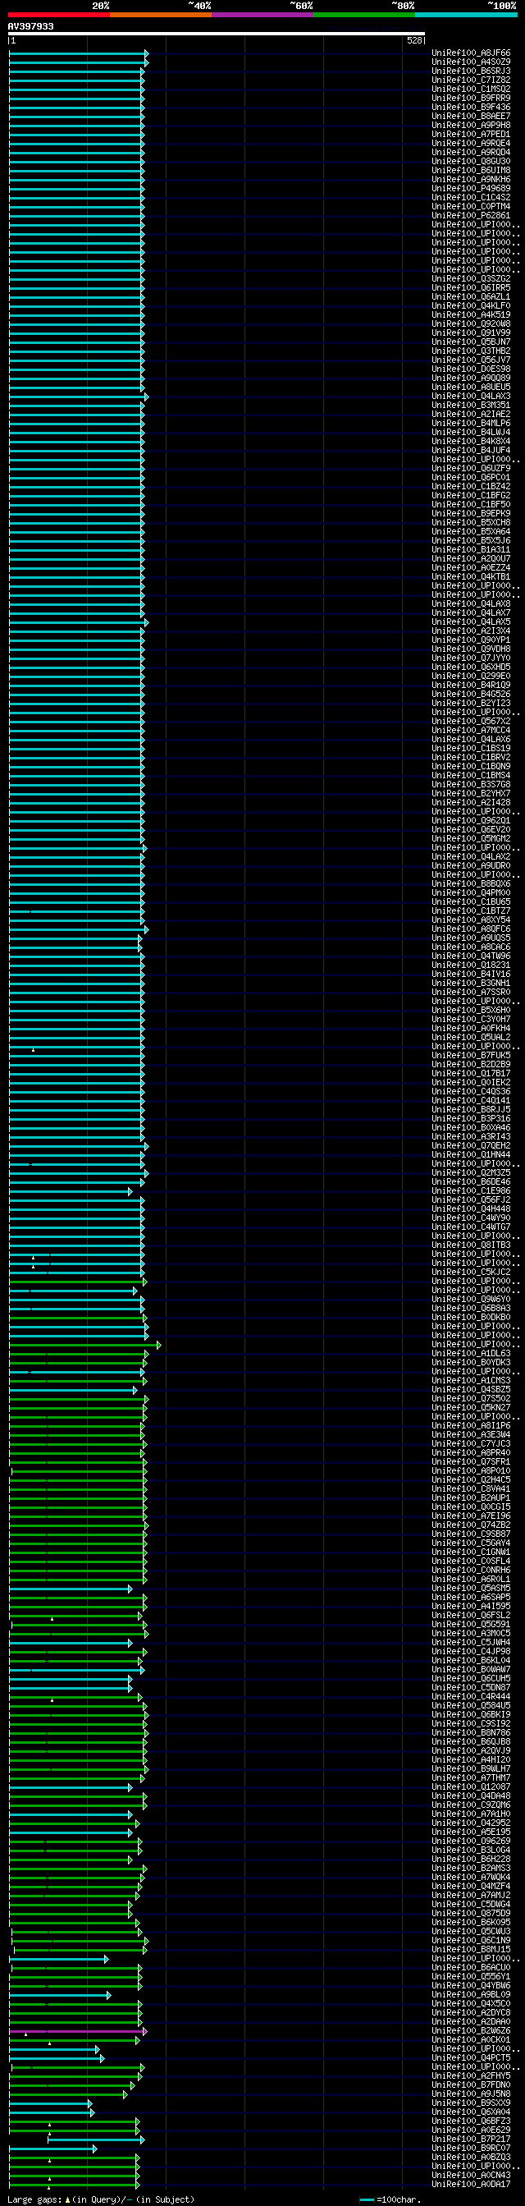The image size is (525, 2206).
Task: Click hit label UniRef100_Q4LAX5
Action: pos(471,621)
